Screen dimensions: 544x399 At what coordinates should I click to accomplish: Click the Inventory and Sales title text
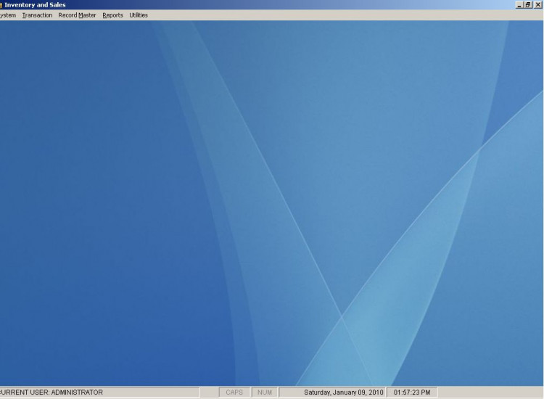[35, 5]
